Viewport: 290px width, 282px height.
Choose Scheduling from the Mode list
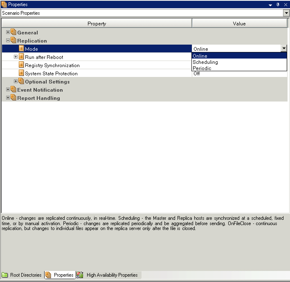(x=239, y=62)
